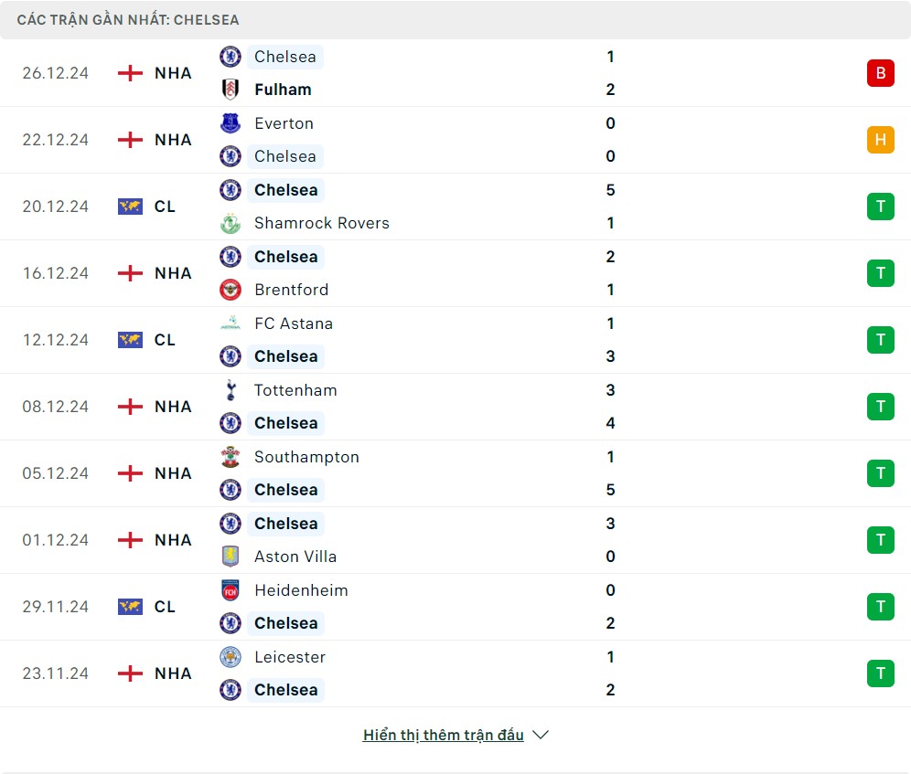Click the Brentford club crest icon
This screenshot has width=911, height=774.
pos(230,290)
